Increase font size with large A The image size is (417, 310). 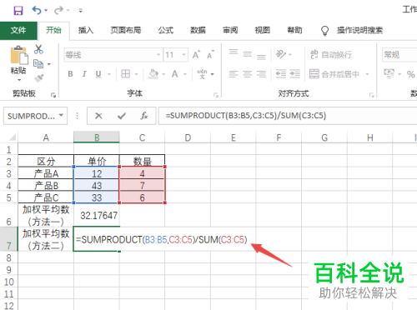tap(196, 54)
